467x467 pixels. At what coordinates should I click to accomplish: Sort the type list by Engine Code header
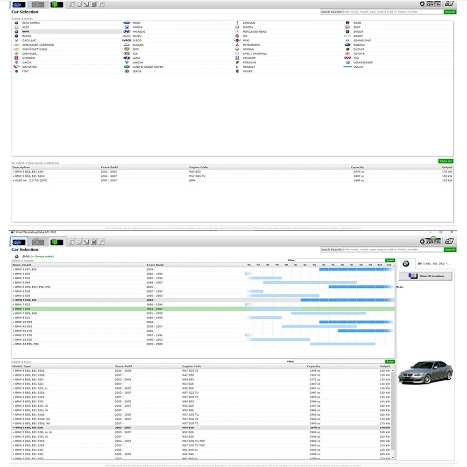point(191,366)
